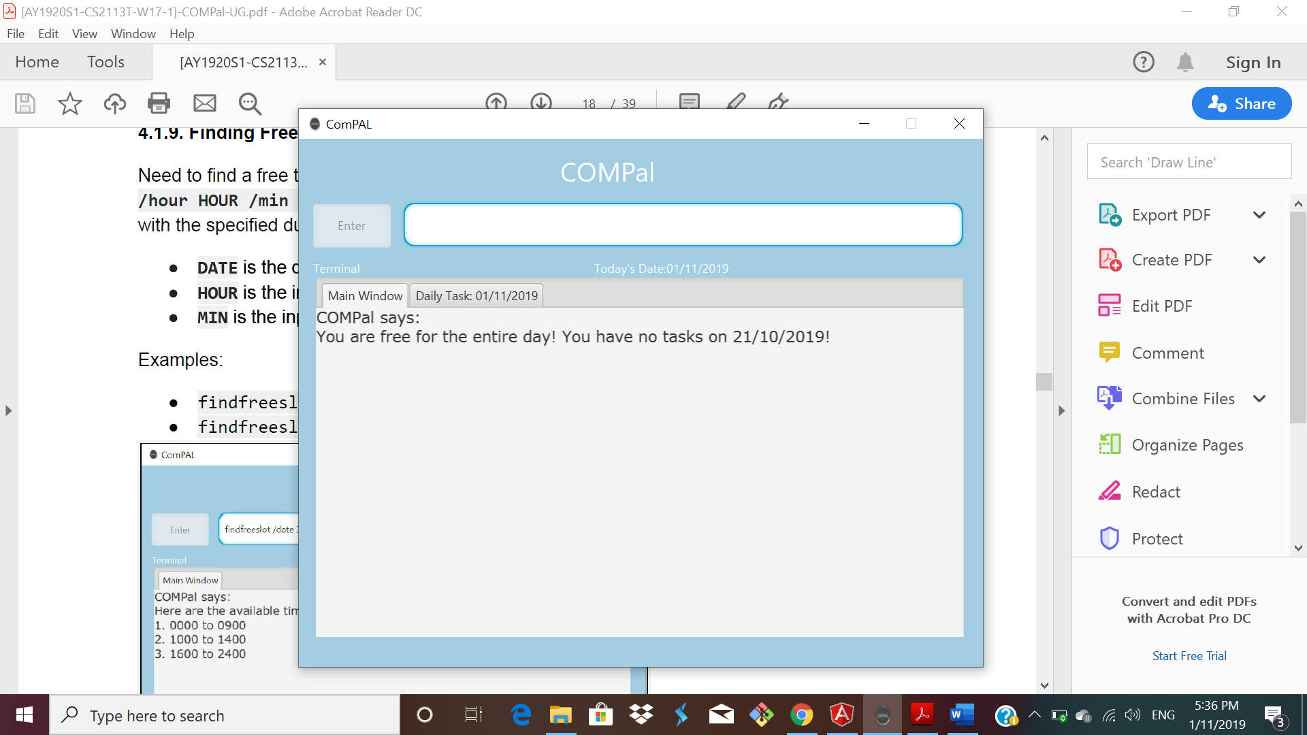Open Google Chrome from the taskbar
The width and height of the screenshot is (1307, 735).
(x=801, y=715)
